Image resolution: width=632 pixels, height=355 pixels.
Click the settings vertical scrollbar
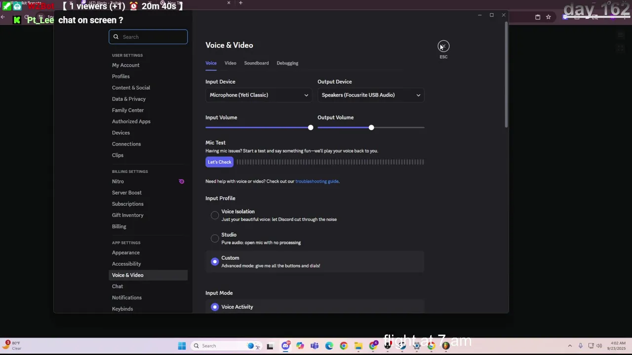[506, 74]
